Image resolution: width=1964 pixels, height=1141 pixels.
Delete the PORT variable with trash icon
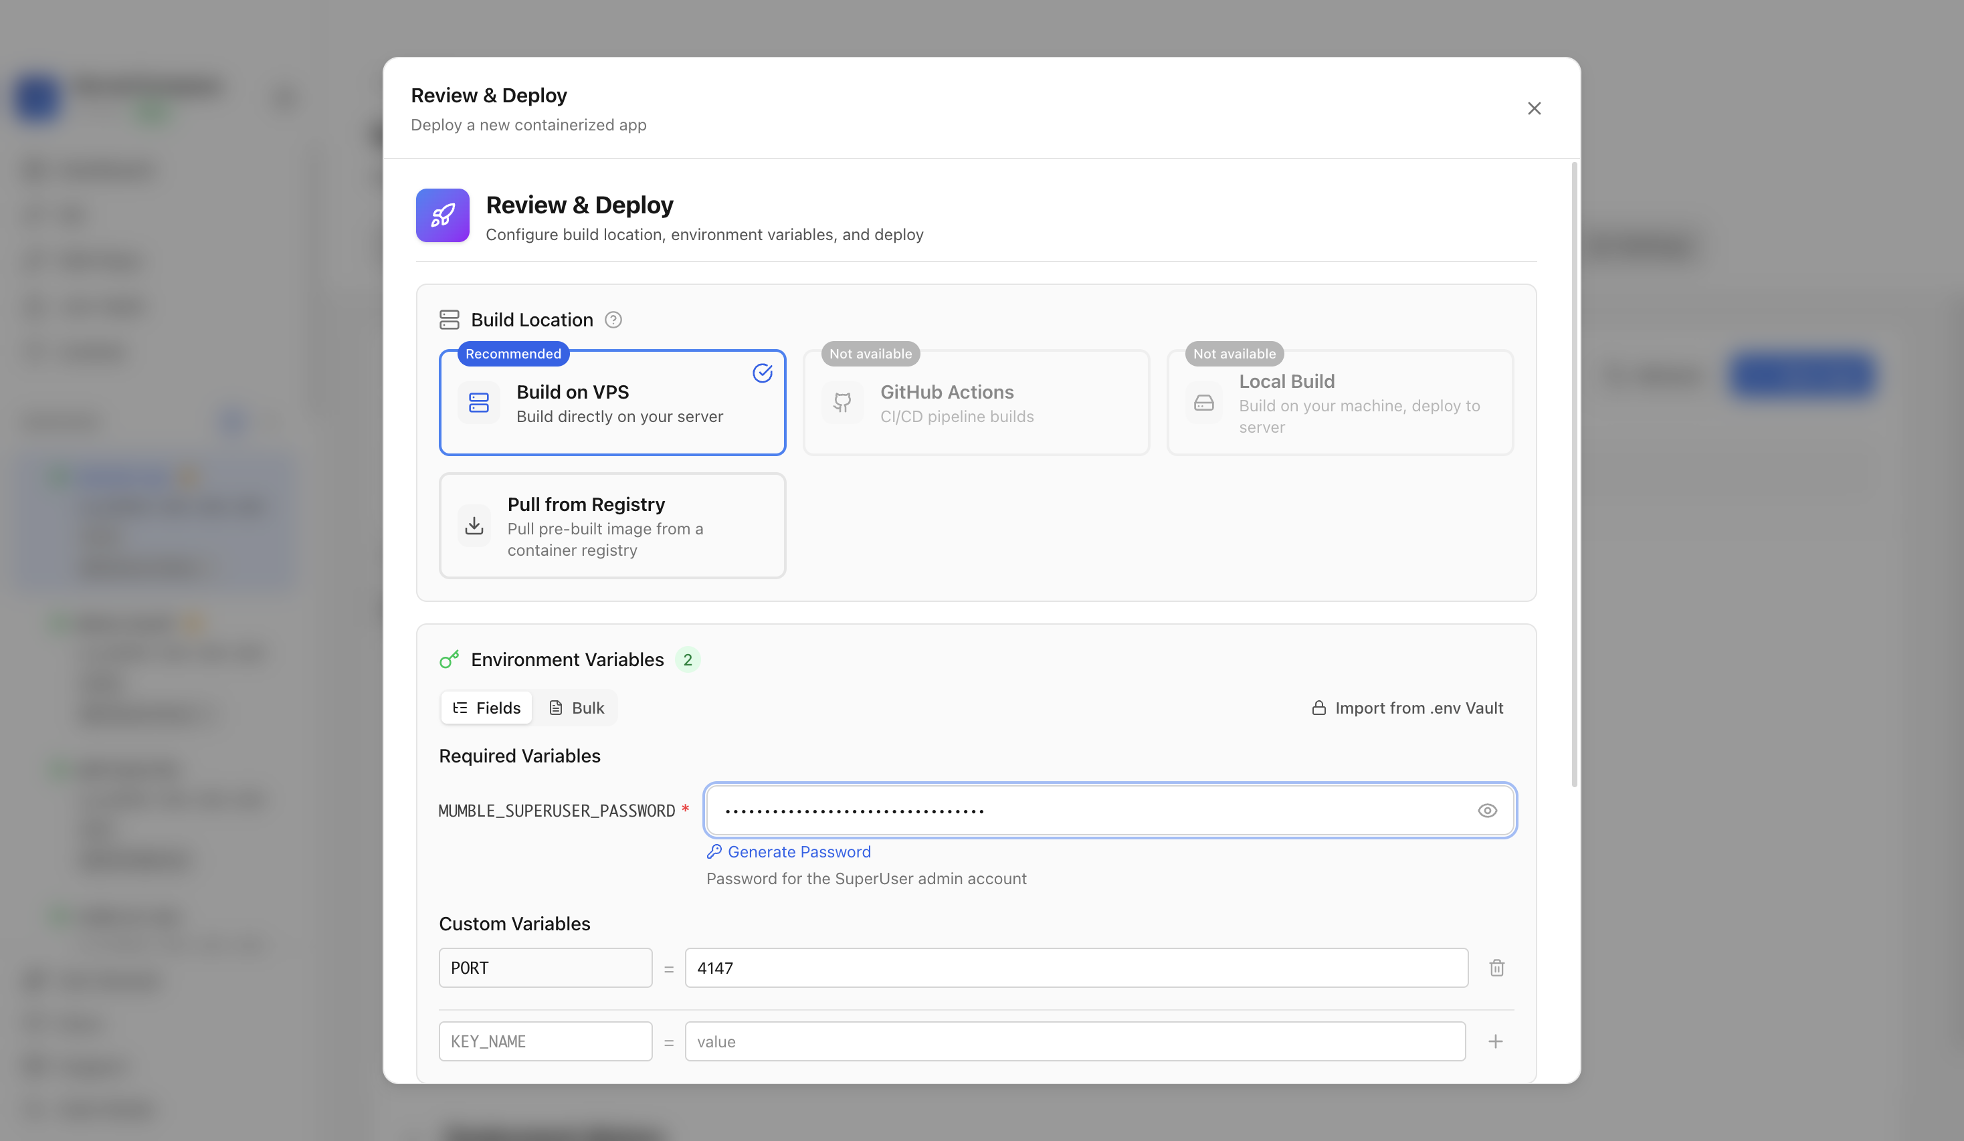(x=1496, y=968)
